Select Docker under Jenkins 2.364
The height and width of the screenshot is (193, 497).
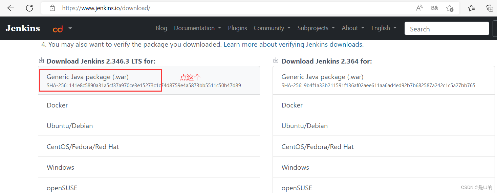pyautogui.click(x=384, y=105)
